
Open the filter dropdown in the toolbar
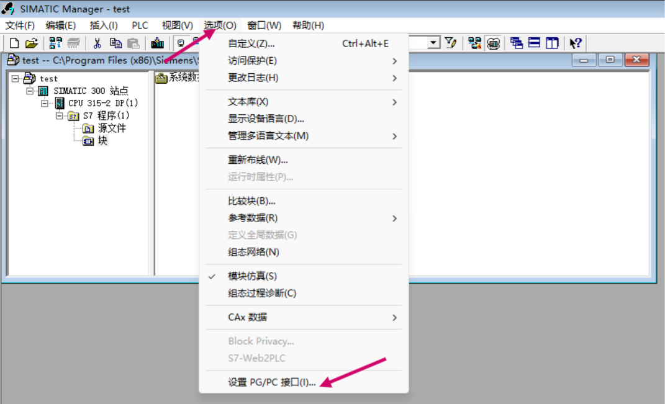433,43
